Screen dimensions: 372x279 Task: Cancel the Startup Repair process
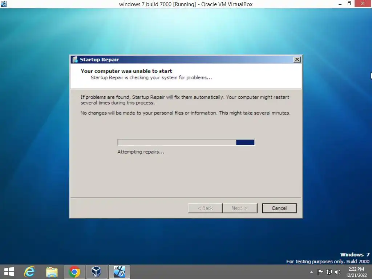pos(279,208)
